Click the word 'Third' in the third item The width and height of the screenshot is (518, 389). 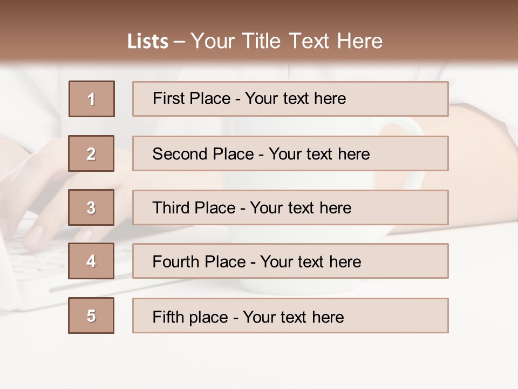(x=170, y=208)
